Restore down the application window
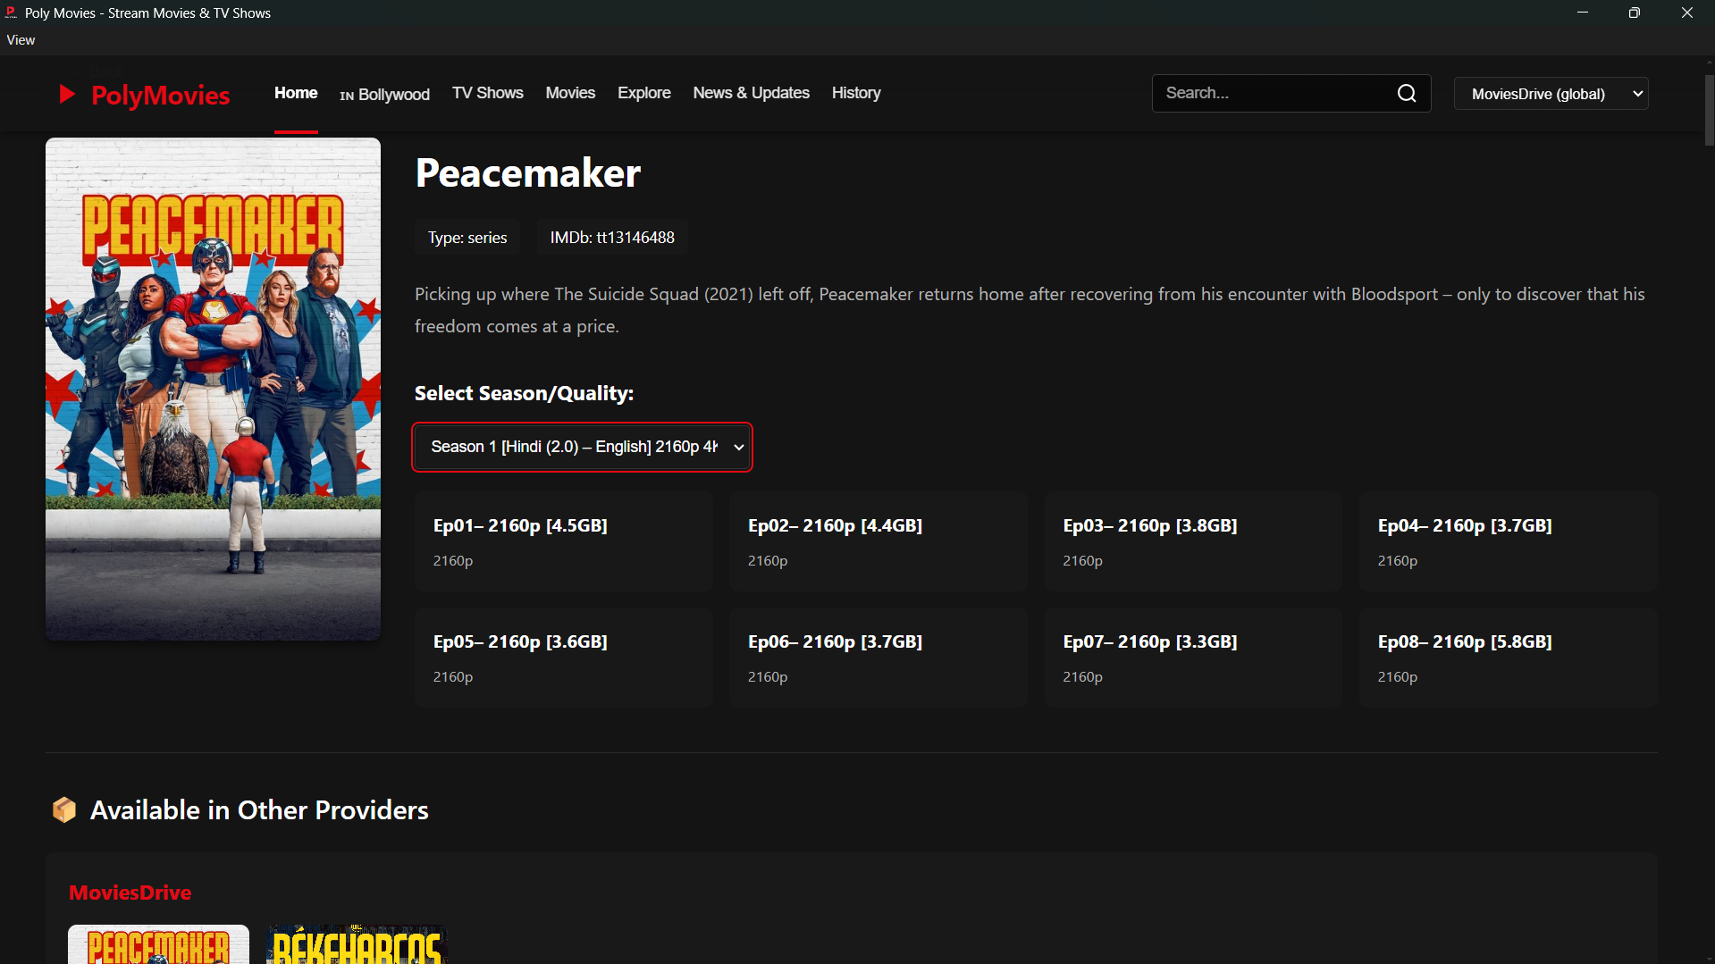Viewport: 1715px width, 964px height. tap(1634, 13)
